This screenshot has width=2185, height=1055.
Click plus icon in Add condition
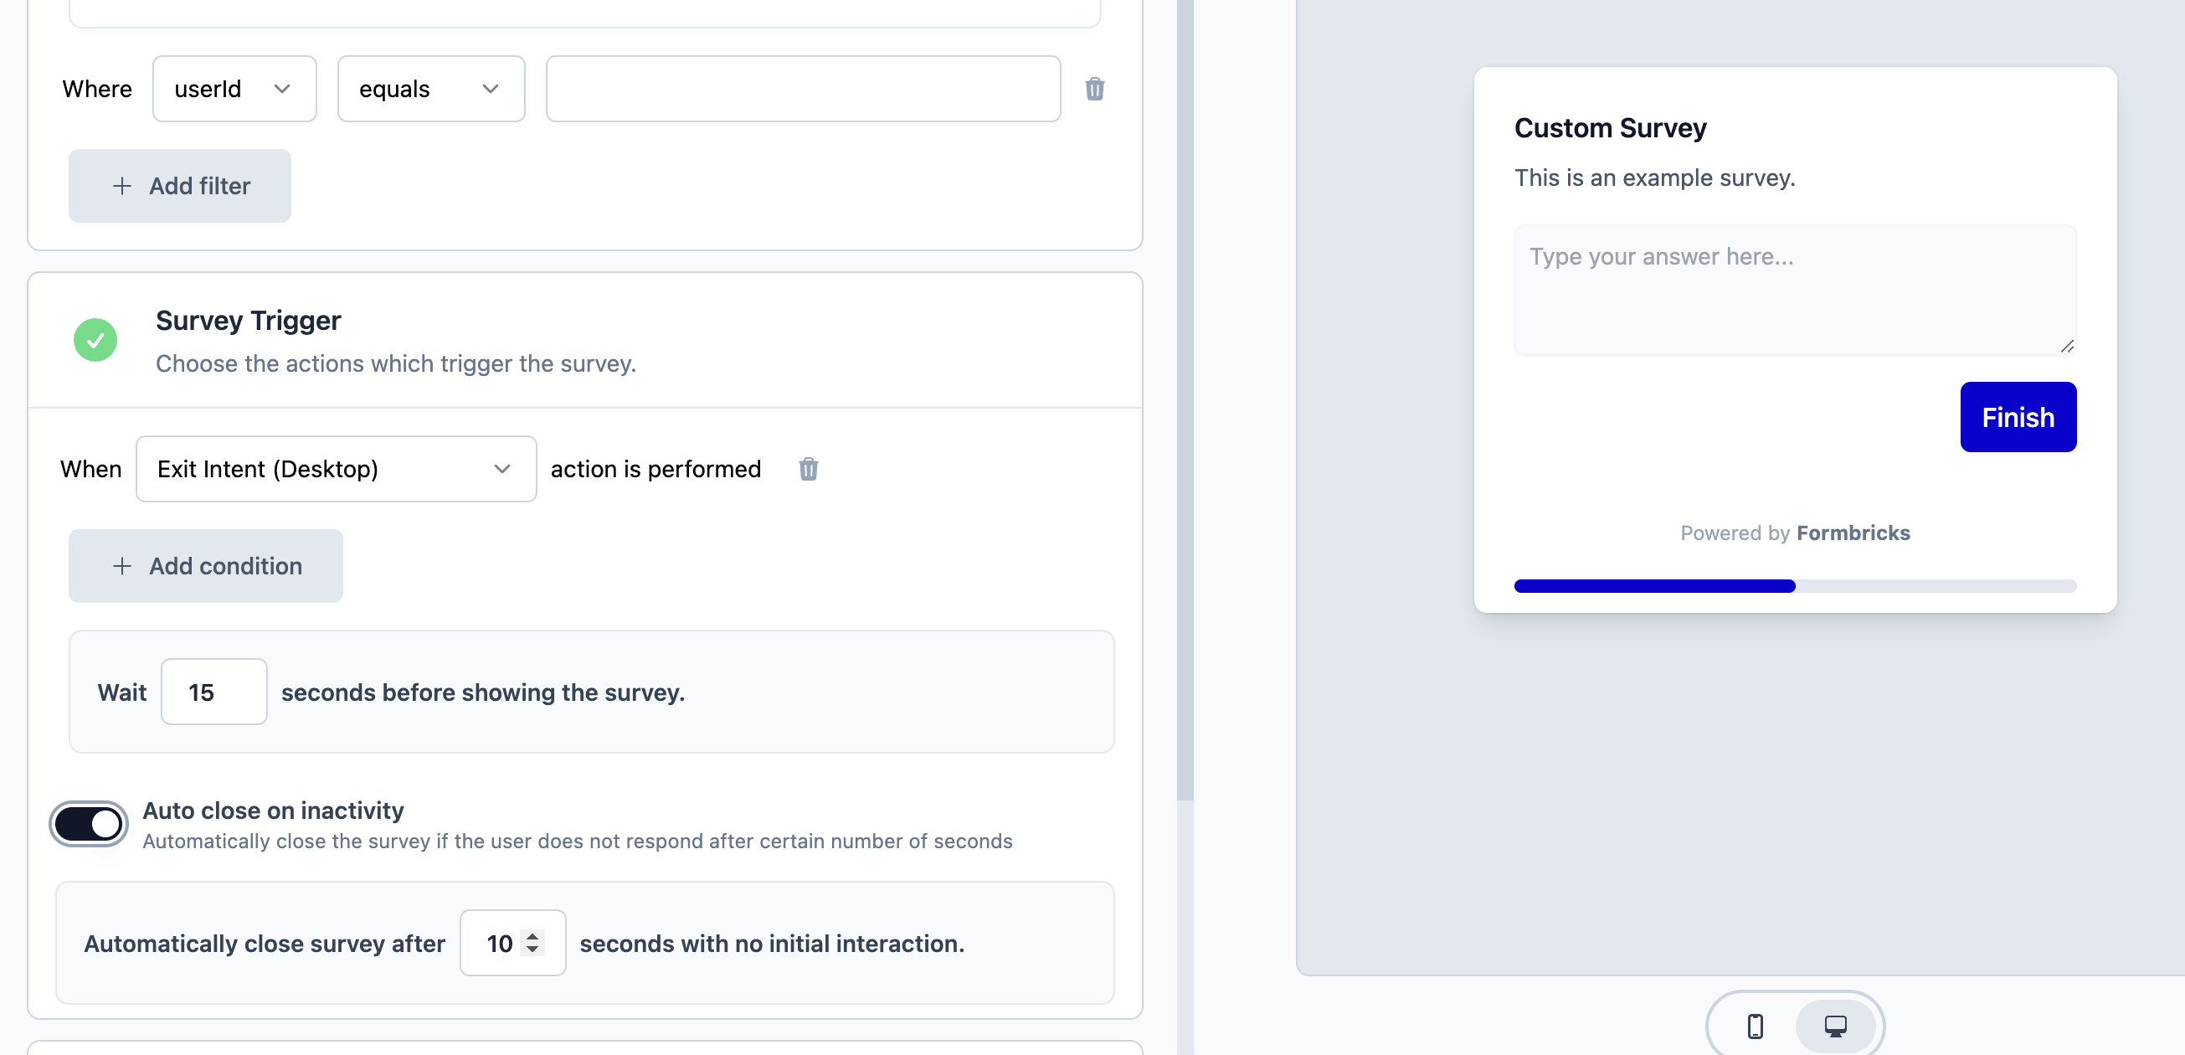pos(122,566)
